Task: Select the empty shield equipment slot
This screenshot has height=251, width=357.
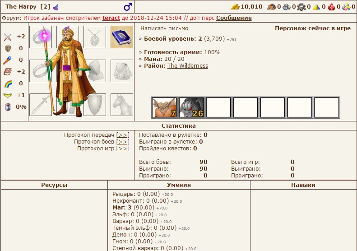Action: coord(95,105)
